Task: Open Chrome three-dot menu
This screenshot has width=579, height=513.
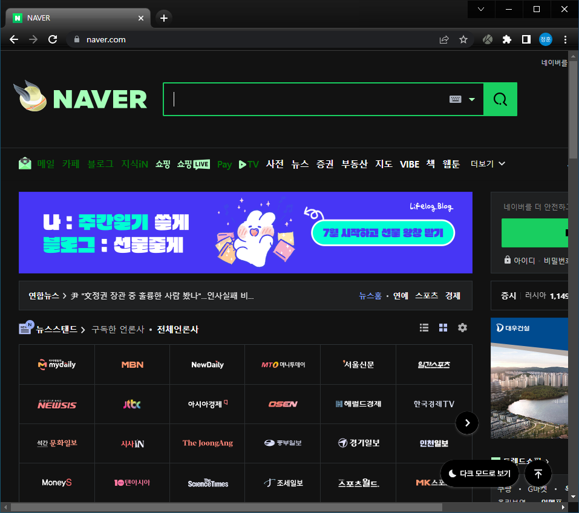Action: (x=565, y=39)
